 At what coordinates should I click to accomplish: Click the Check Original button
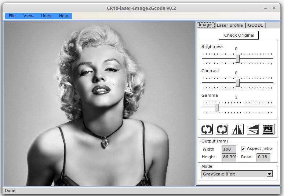[x=239, y=35]
